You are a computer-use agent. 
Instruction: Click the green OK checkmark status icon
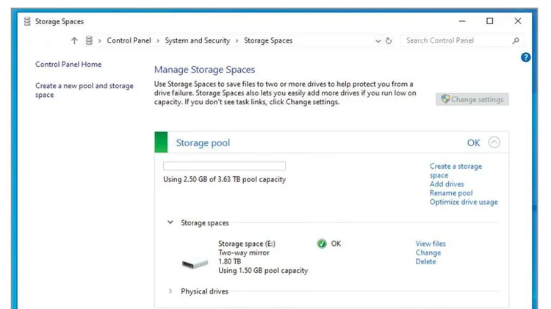(x=322, y=244)
